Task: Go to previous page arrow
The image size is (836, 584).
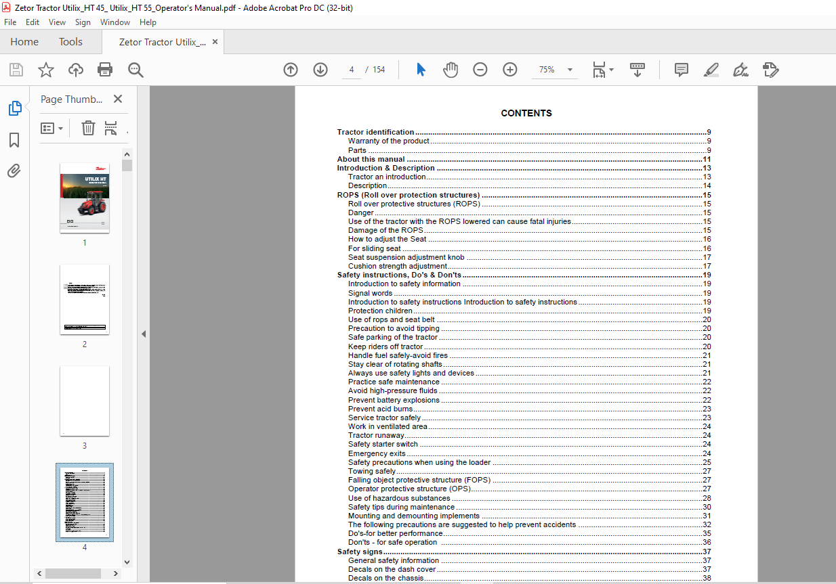Action: click(x=291, y=70)
